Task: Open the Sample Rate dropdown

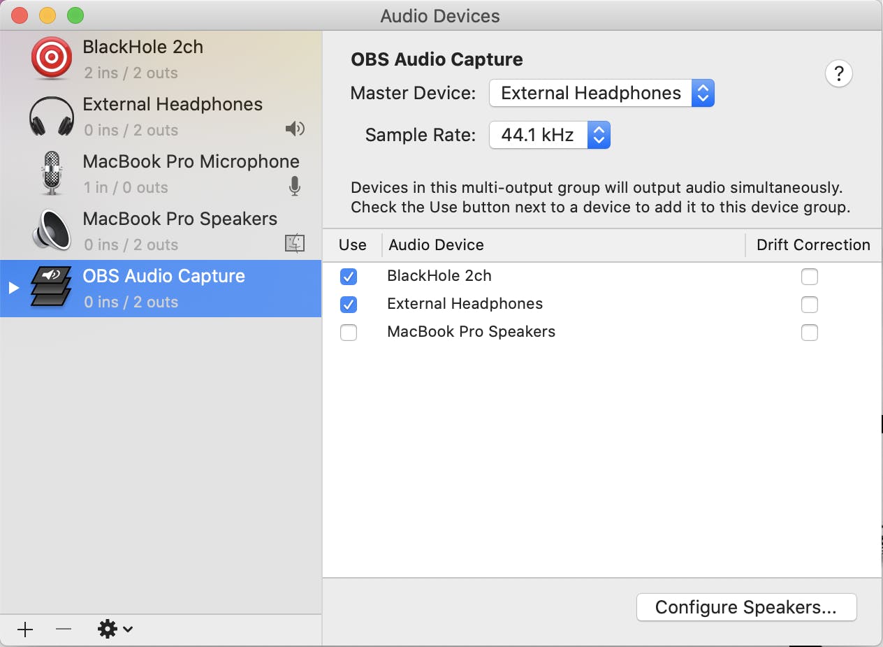Action: click(550, 135)
